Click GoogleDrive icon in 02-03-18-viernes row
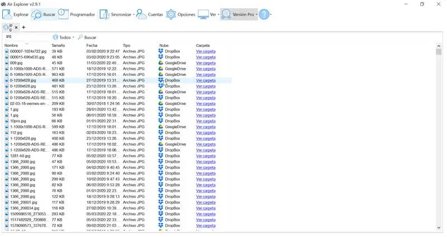This screenshot has height=237, width=447. coord(161,104)
